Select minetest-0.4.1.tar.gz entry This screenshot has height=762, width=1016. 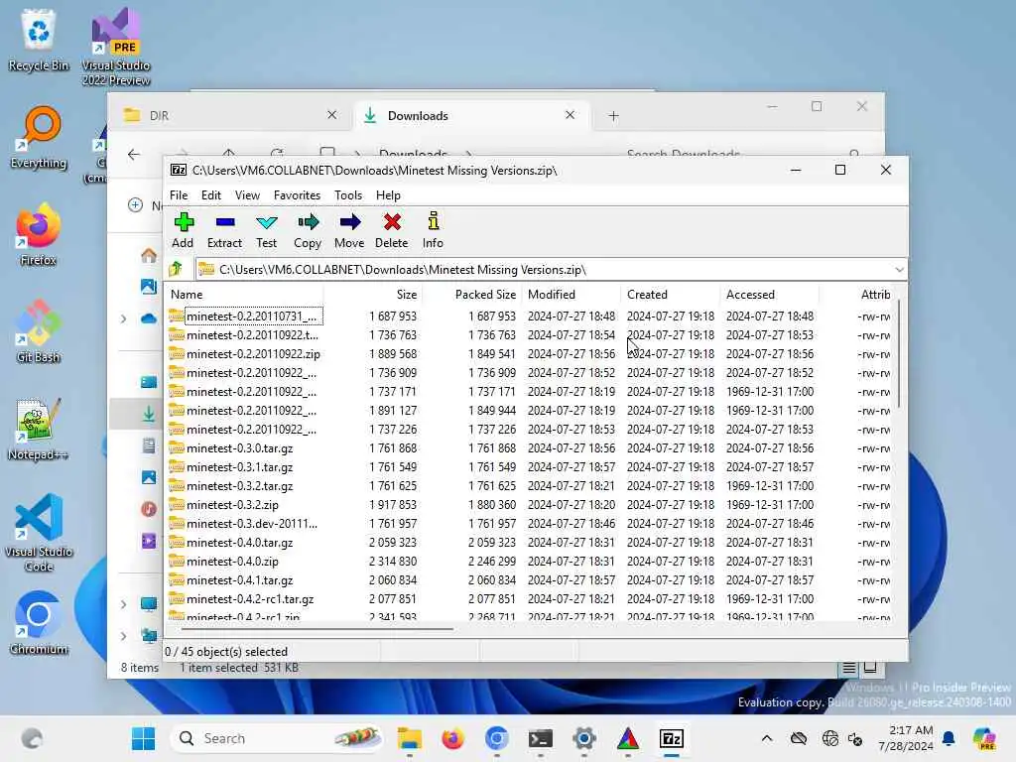530,579
